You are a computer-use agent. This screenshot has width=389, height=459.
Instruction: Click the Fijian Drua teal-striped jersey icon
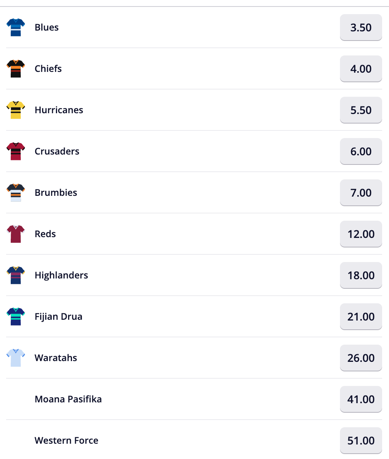pyautogui.click(x=16, y=317)
